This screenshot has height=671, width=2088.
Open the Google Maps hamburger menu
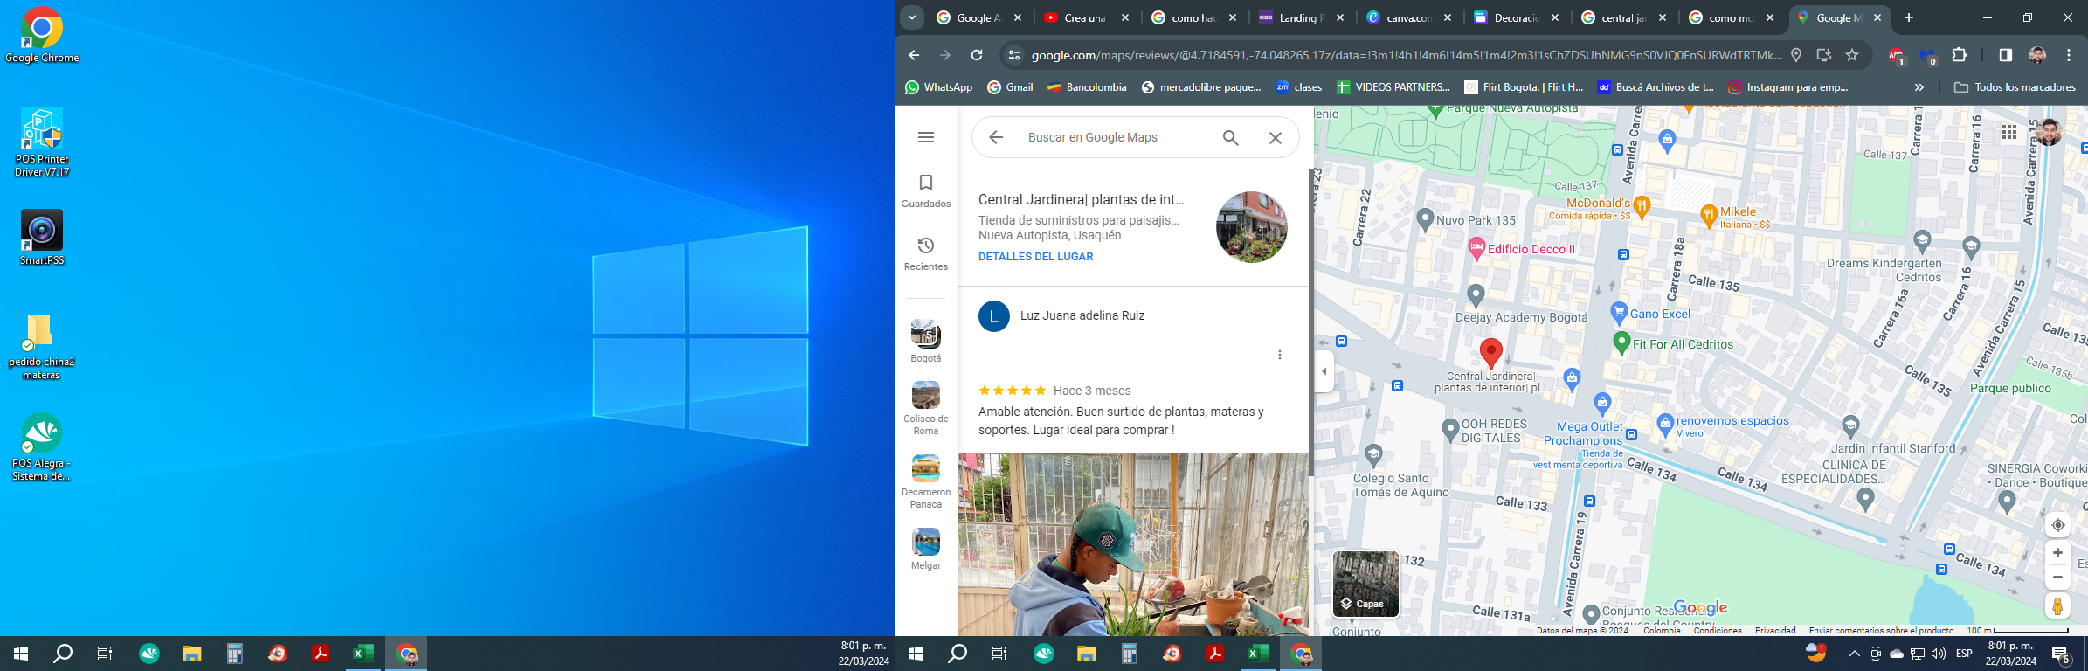[x=926, y=137]
